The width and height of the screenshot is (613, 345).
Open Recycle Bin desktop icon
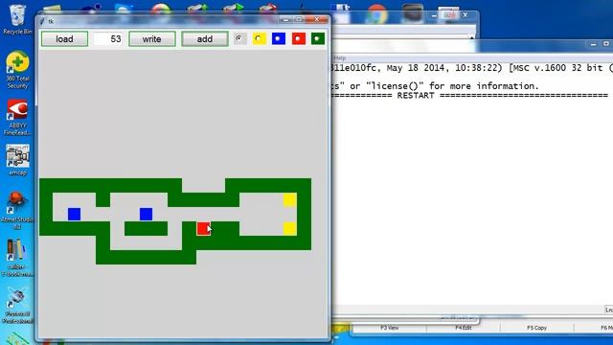click(x=17, y=19)
